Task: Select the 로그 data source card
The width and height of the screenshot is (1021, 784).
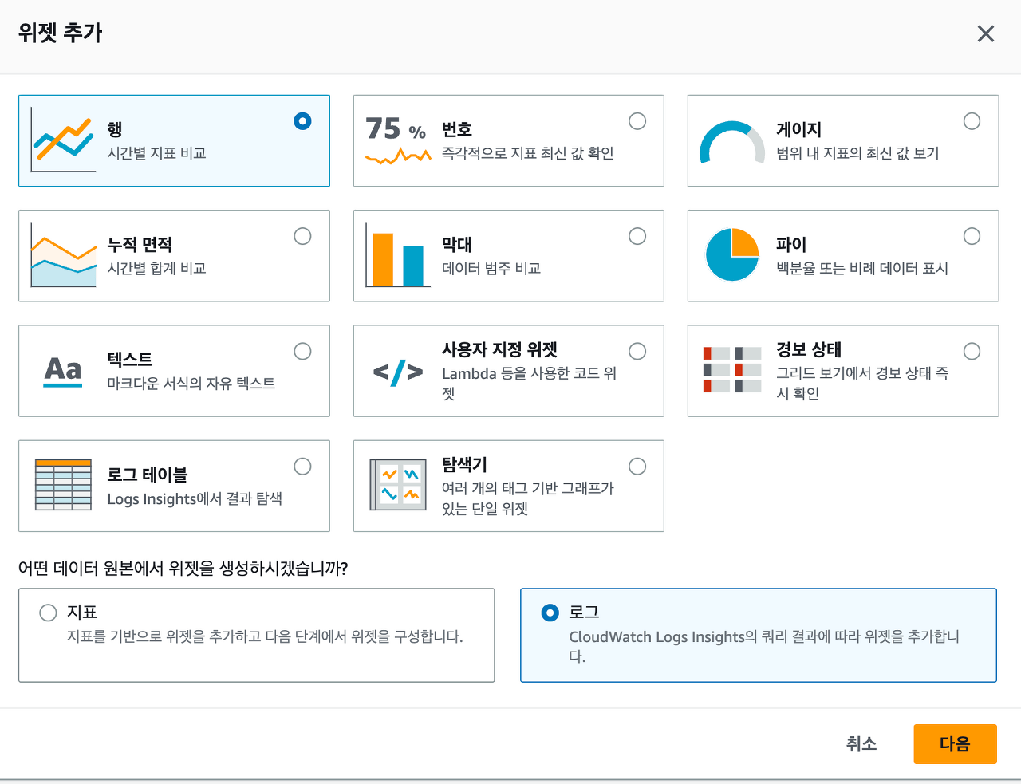Action: [758, 635]
